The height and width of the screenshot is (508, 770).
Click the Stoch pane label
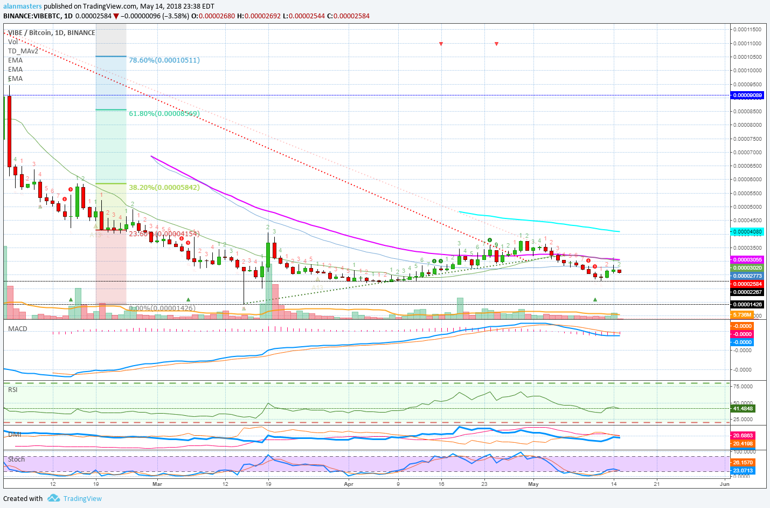pyautogui.click(x=17, y=459)
